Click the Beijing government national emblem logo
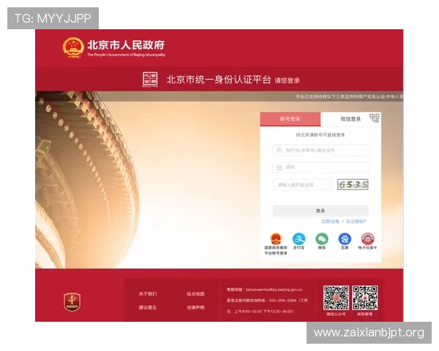Image resolution: width=439 pixels, height=351 pixels. [x=73, y=48]
